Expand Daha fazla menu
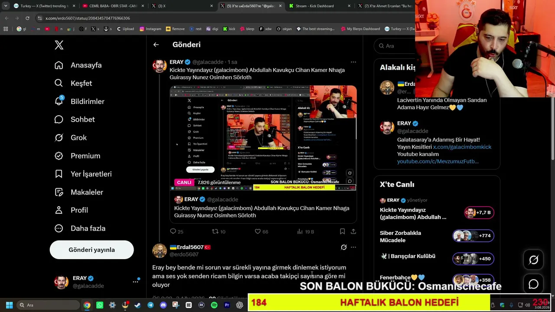The width and height of the screenshot is (555, 312). pos(80,228)
